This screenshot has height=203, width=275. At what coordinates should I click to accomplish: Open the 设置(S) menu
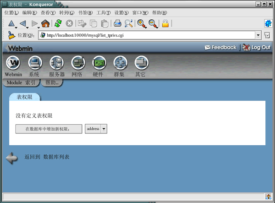[x=121, y=13]
